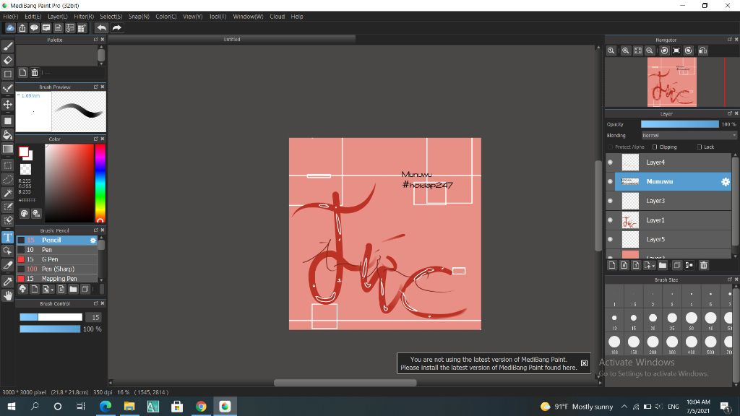The height and width of the screenshot is (416, 740).
Task: Activate the Move tool
Action: [7, 104]
